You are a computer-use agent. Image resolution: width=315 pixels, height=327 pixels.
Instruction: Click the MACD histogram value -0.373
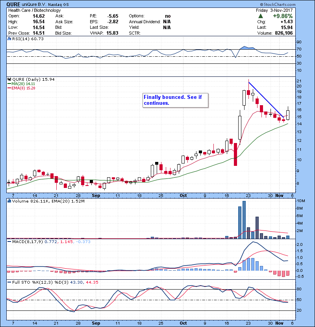(x=83, y=242)
